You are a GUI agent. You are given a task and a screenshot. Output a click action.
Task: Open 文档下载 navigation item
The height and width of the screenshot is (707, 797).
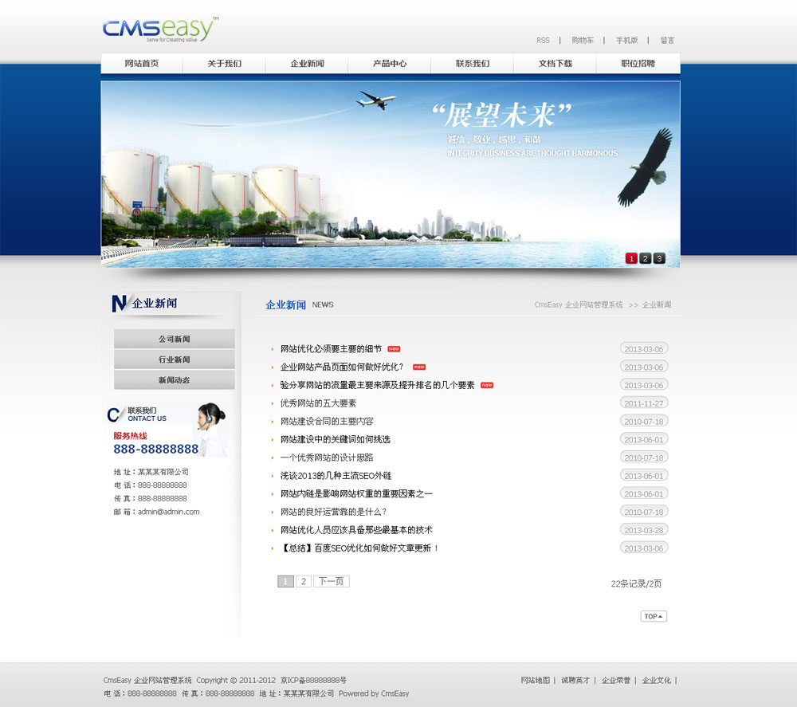[555, 64]
